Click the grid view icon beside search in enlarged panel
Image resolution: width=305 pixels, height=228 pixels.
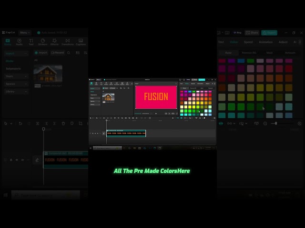pyautogui.click(x=78, y=53)
